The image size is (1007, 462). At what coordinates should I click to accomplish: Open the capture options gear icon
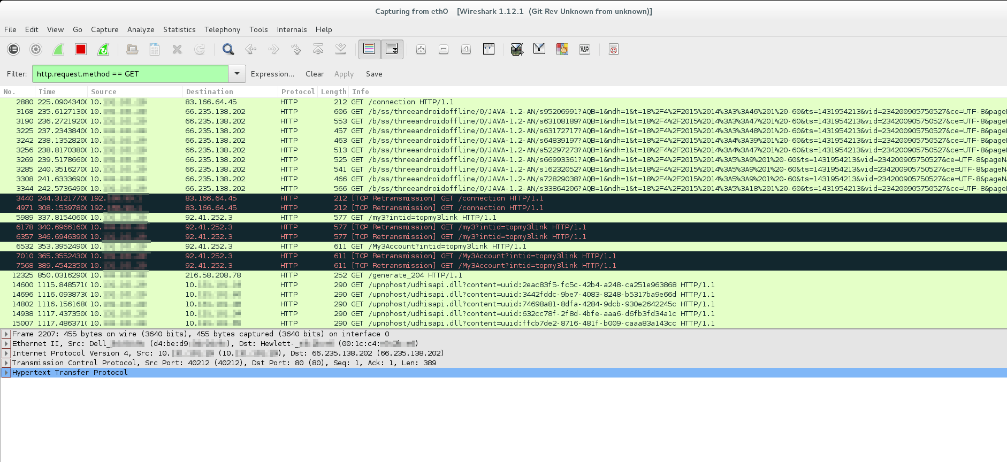point(36,50)
